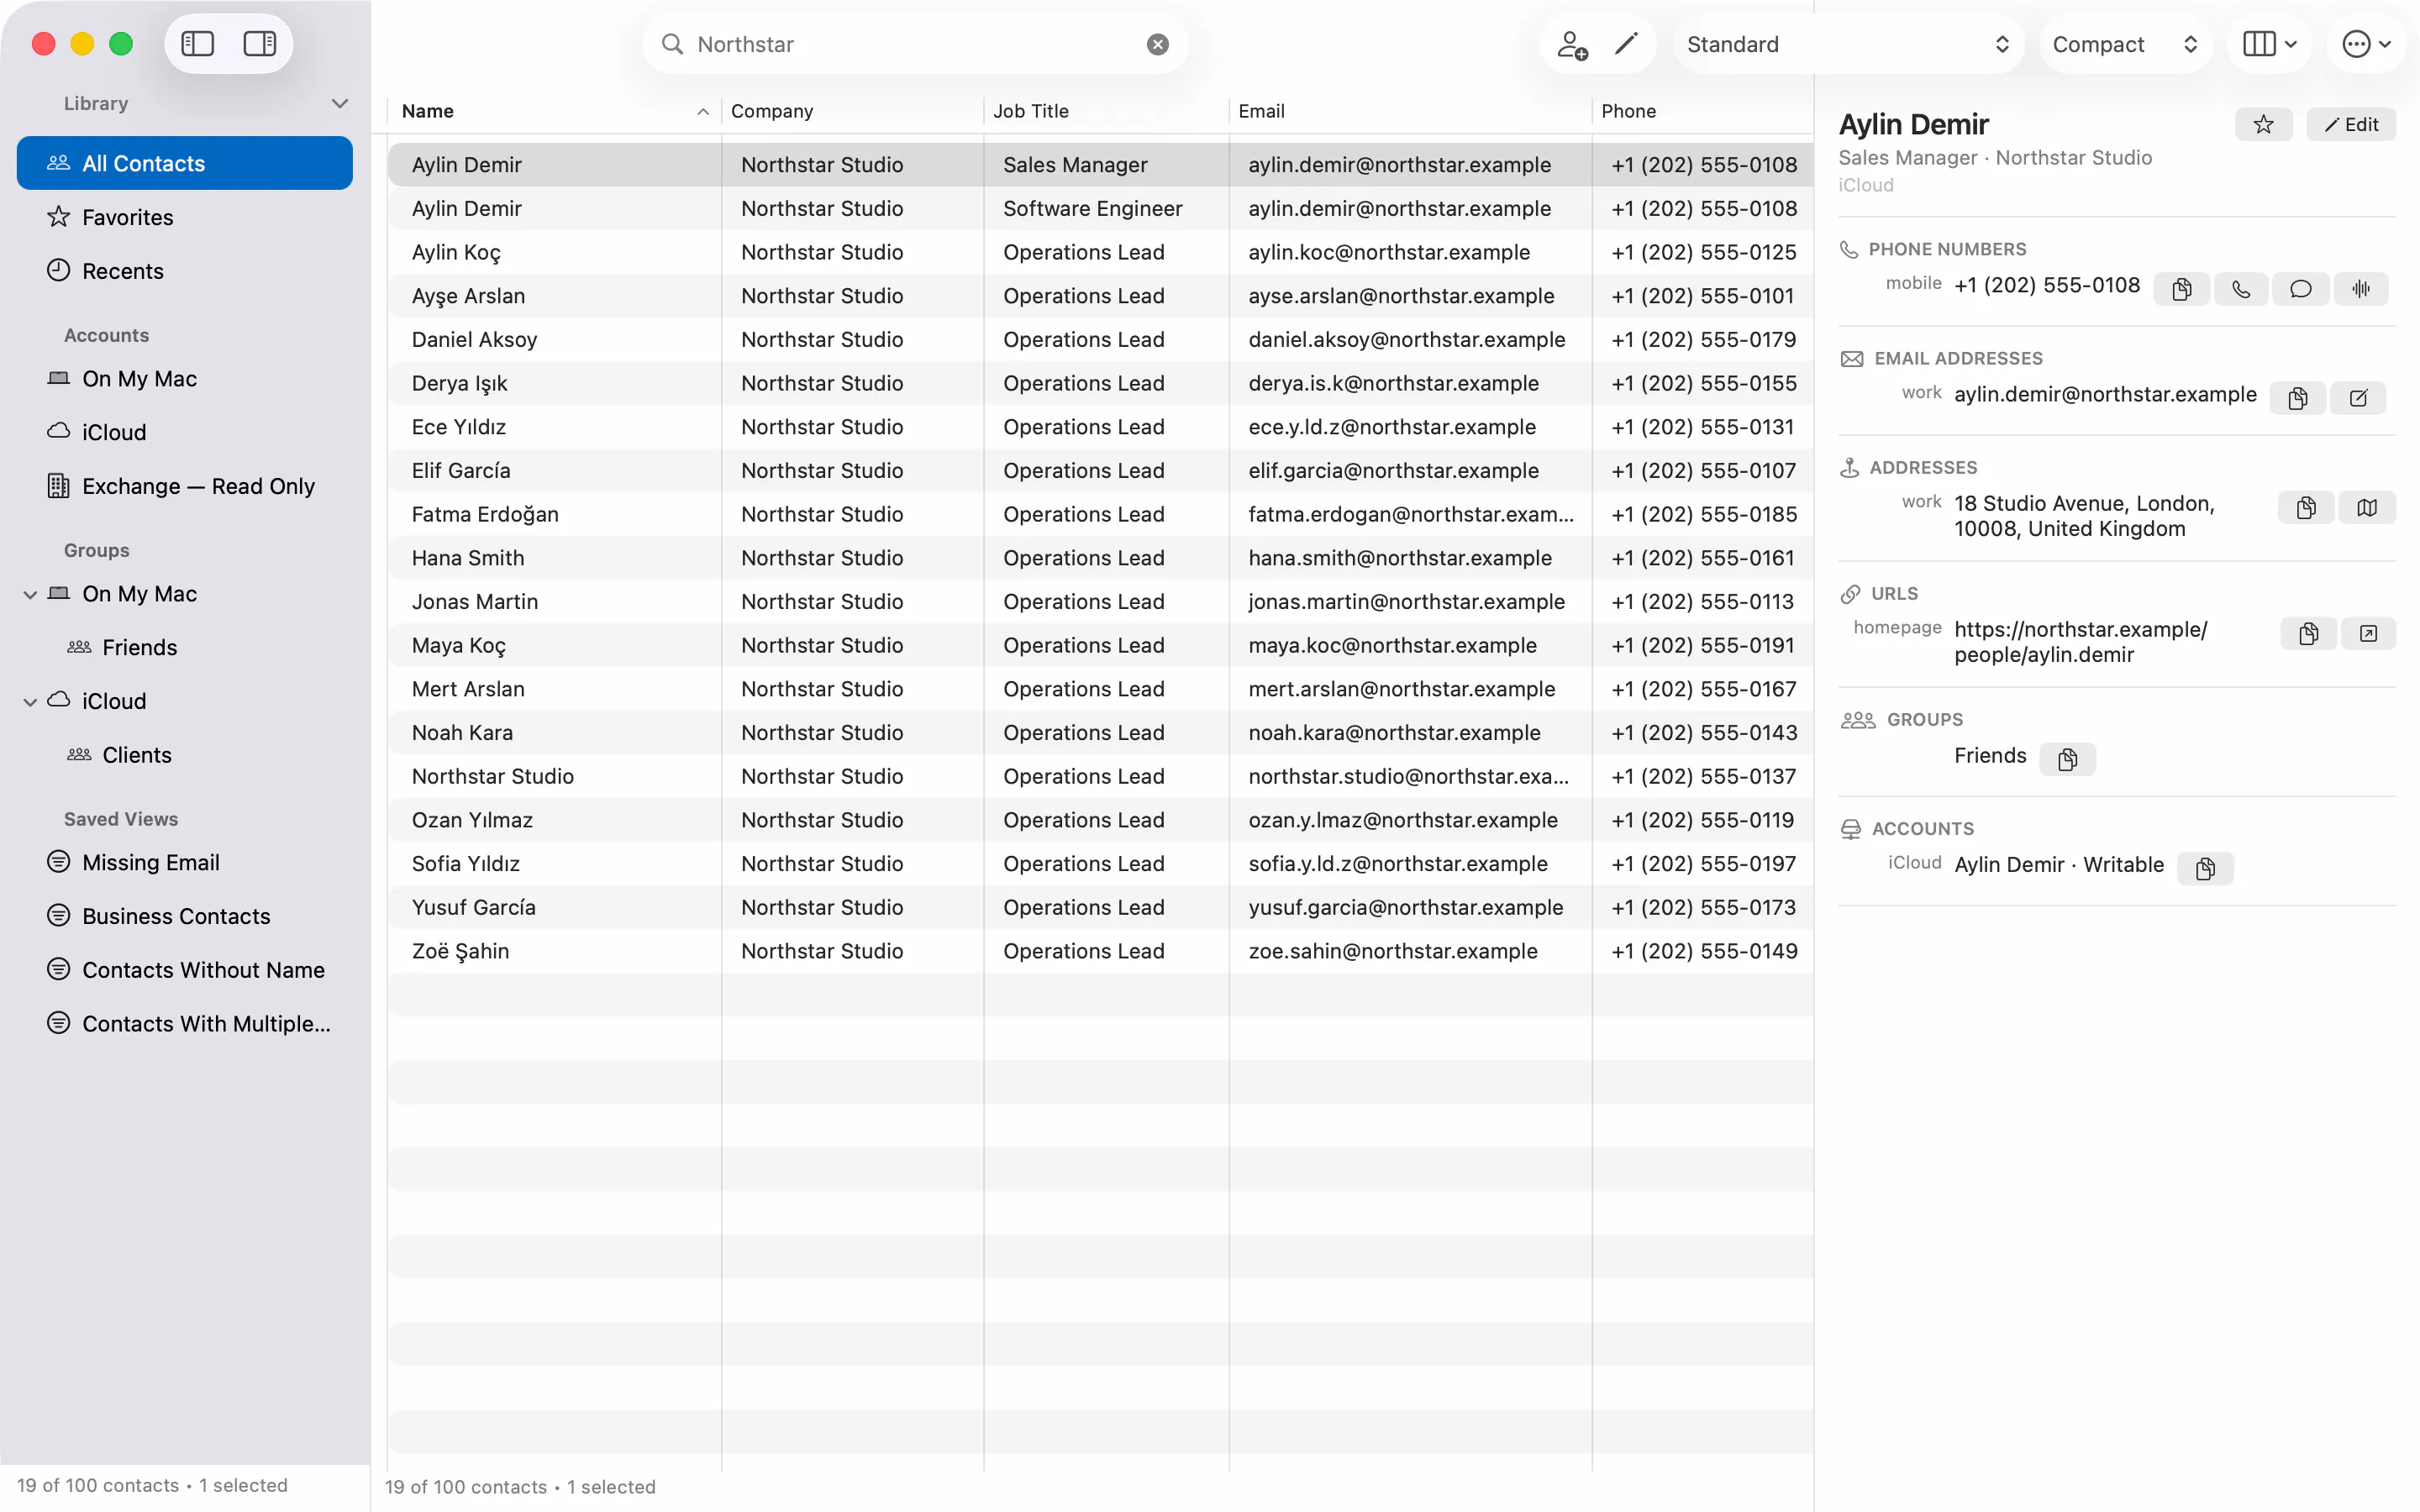Collapse the On My Mac group

pos(30,594)
